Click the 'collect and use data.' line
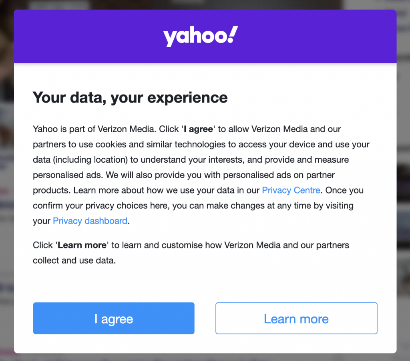Screen dimensions: 410x361 click(74, 260)
